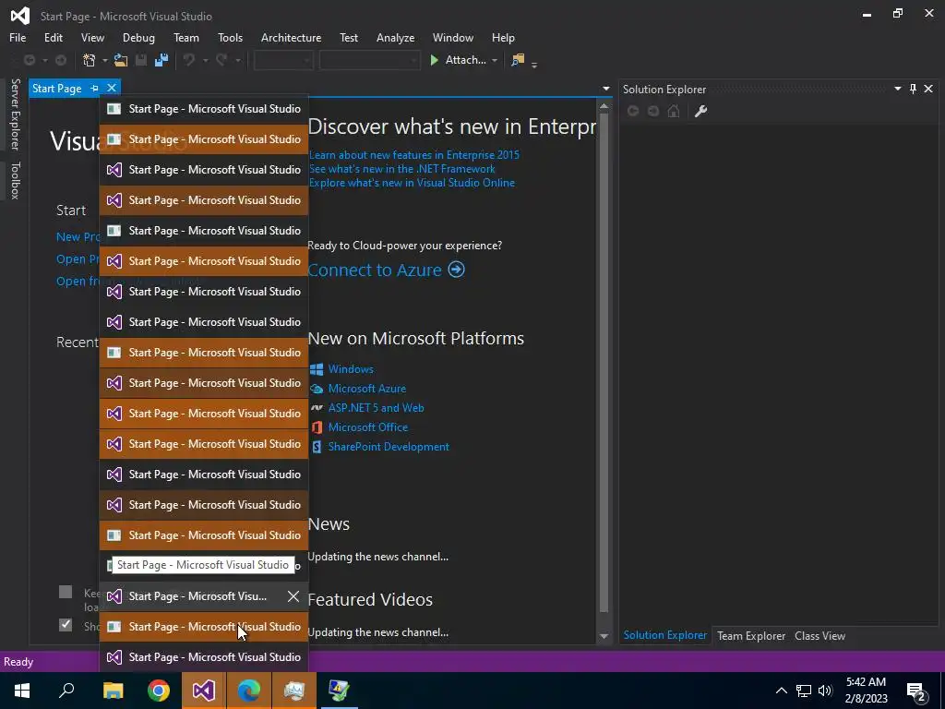The width and height of the screenshot is (945, 709).
Task: Open Windows Start menu
Action: click(x=22, y=691)
